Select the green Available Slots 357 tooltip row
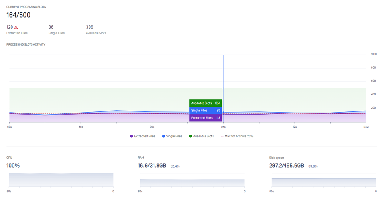 tap(205, 103)
